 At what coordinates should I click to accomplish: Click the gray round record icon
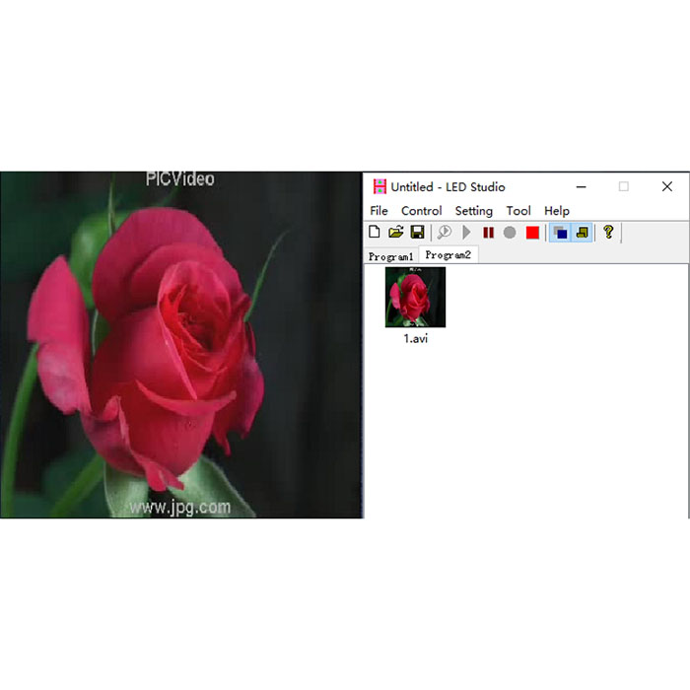tap(510, 233)
